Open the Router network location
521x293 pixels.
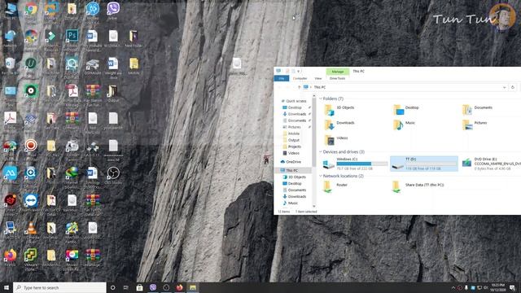click(x=335, y=186)
